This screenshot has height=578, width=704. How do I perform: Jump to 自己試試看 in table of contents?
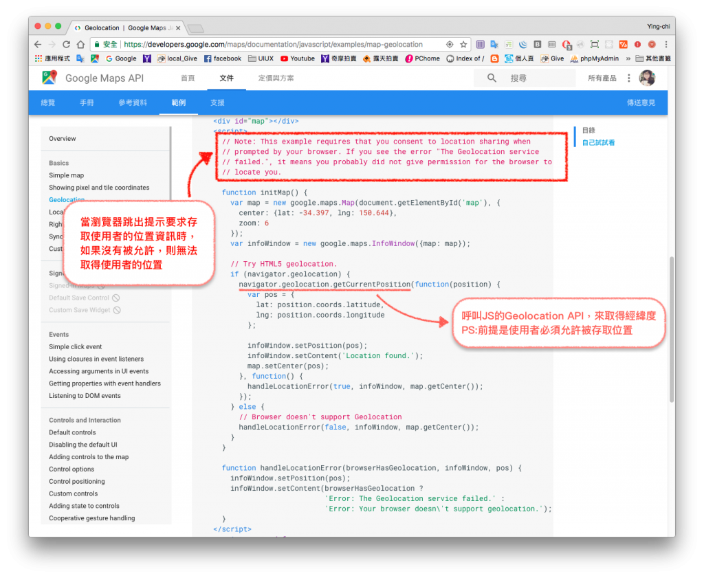pyautogui.click(x=599, y=143)
